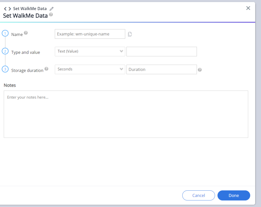261x207 pixels.
Task: Click help icon right of Duration field
Action: pyautogui.click(x=200, y=70)
